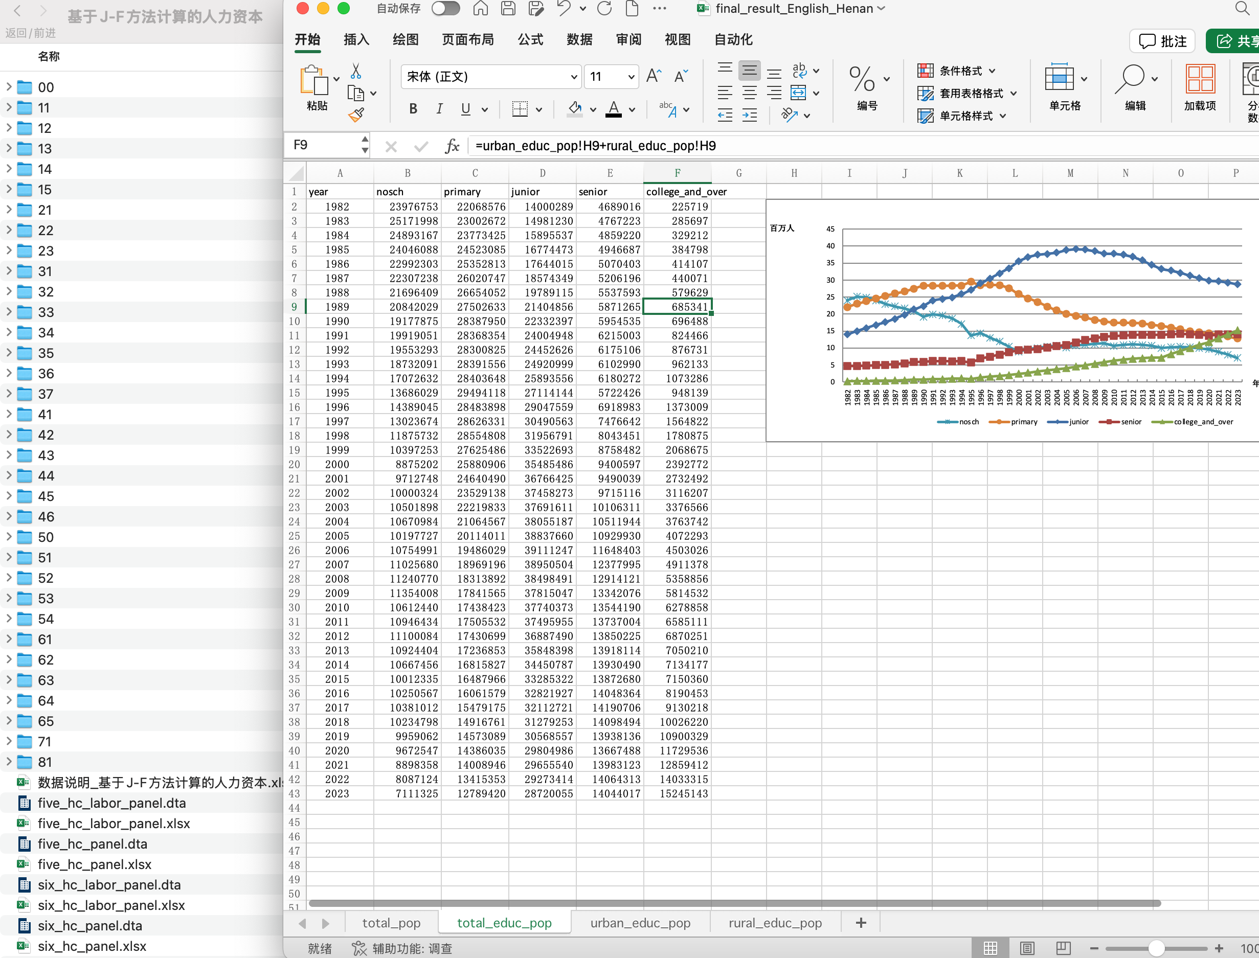Switch to urban_educ_pop sheet tab
Viewport: 1259px width, 958px height.
tap(640, 923)
